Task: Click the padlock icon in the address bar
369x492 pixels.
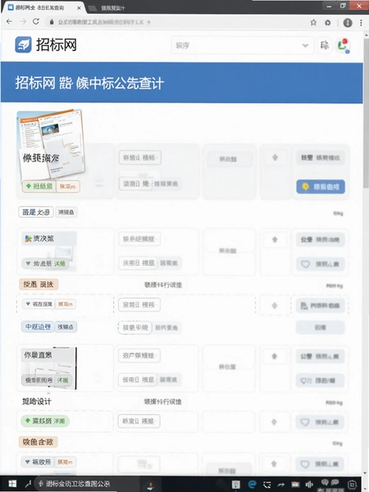Action: click(x=52, y=22)
